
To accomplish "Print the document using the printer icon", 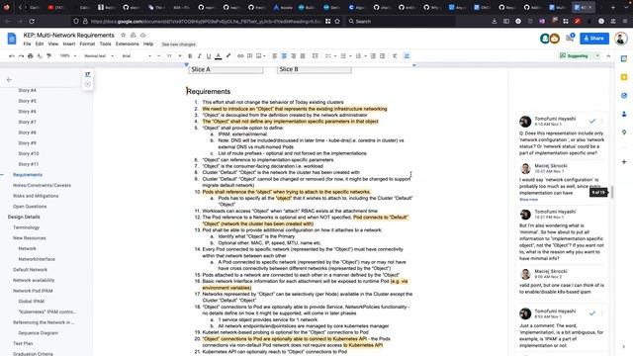I will click(31, 56).
